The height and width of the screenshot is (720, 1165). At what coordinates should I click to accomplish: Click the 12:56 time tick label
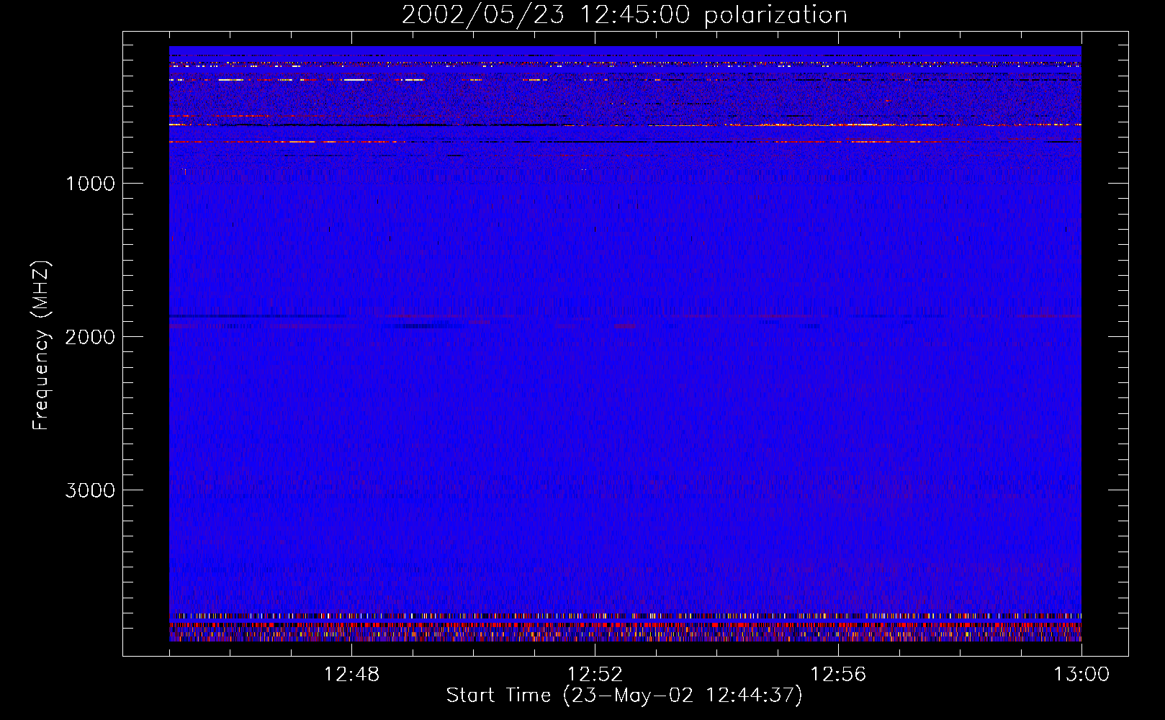pos(838,675)
